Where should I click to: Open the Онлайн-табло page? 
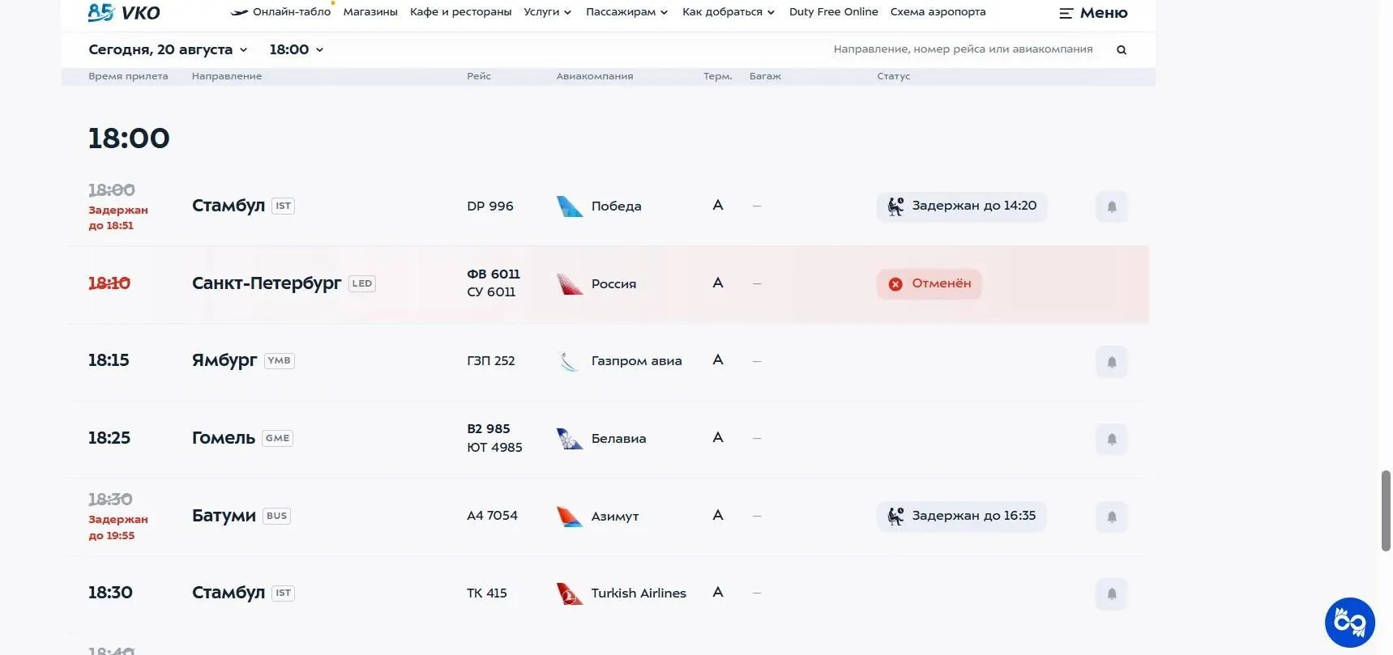[280, 12]
